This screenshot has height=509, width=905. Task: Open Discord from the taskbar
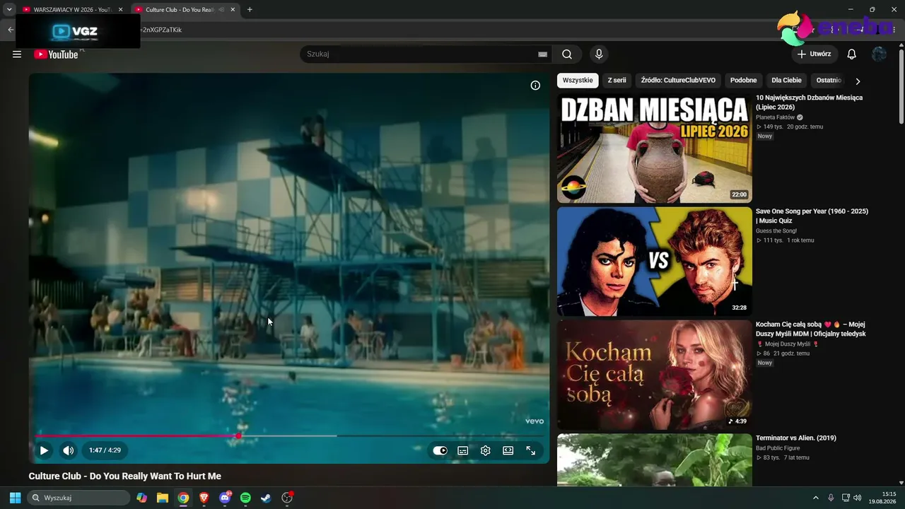click(x=225, y=498)
